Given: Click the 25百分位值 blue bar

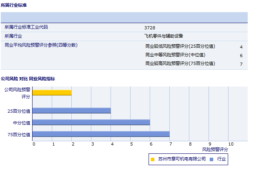Looking at the screenshot, I should pyautogui.click(x=72, y=111).
